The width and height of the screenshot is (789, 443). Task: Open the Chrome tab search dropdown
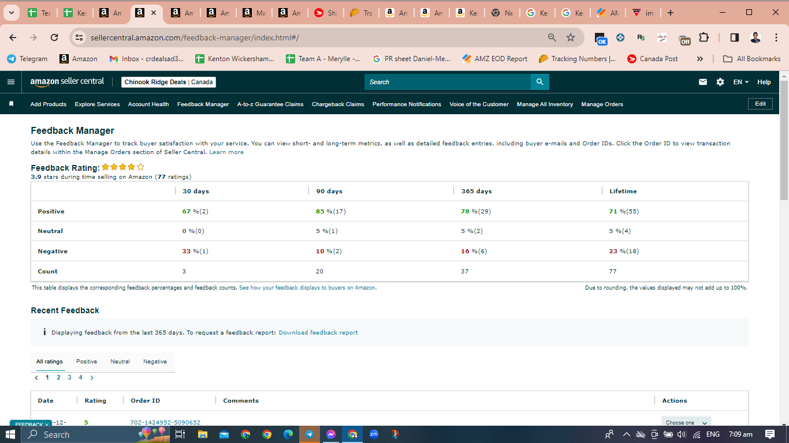(x=11, y=13)
